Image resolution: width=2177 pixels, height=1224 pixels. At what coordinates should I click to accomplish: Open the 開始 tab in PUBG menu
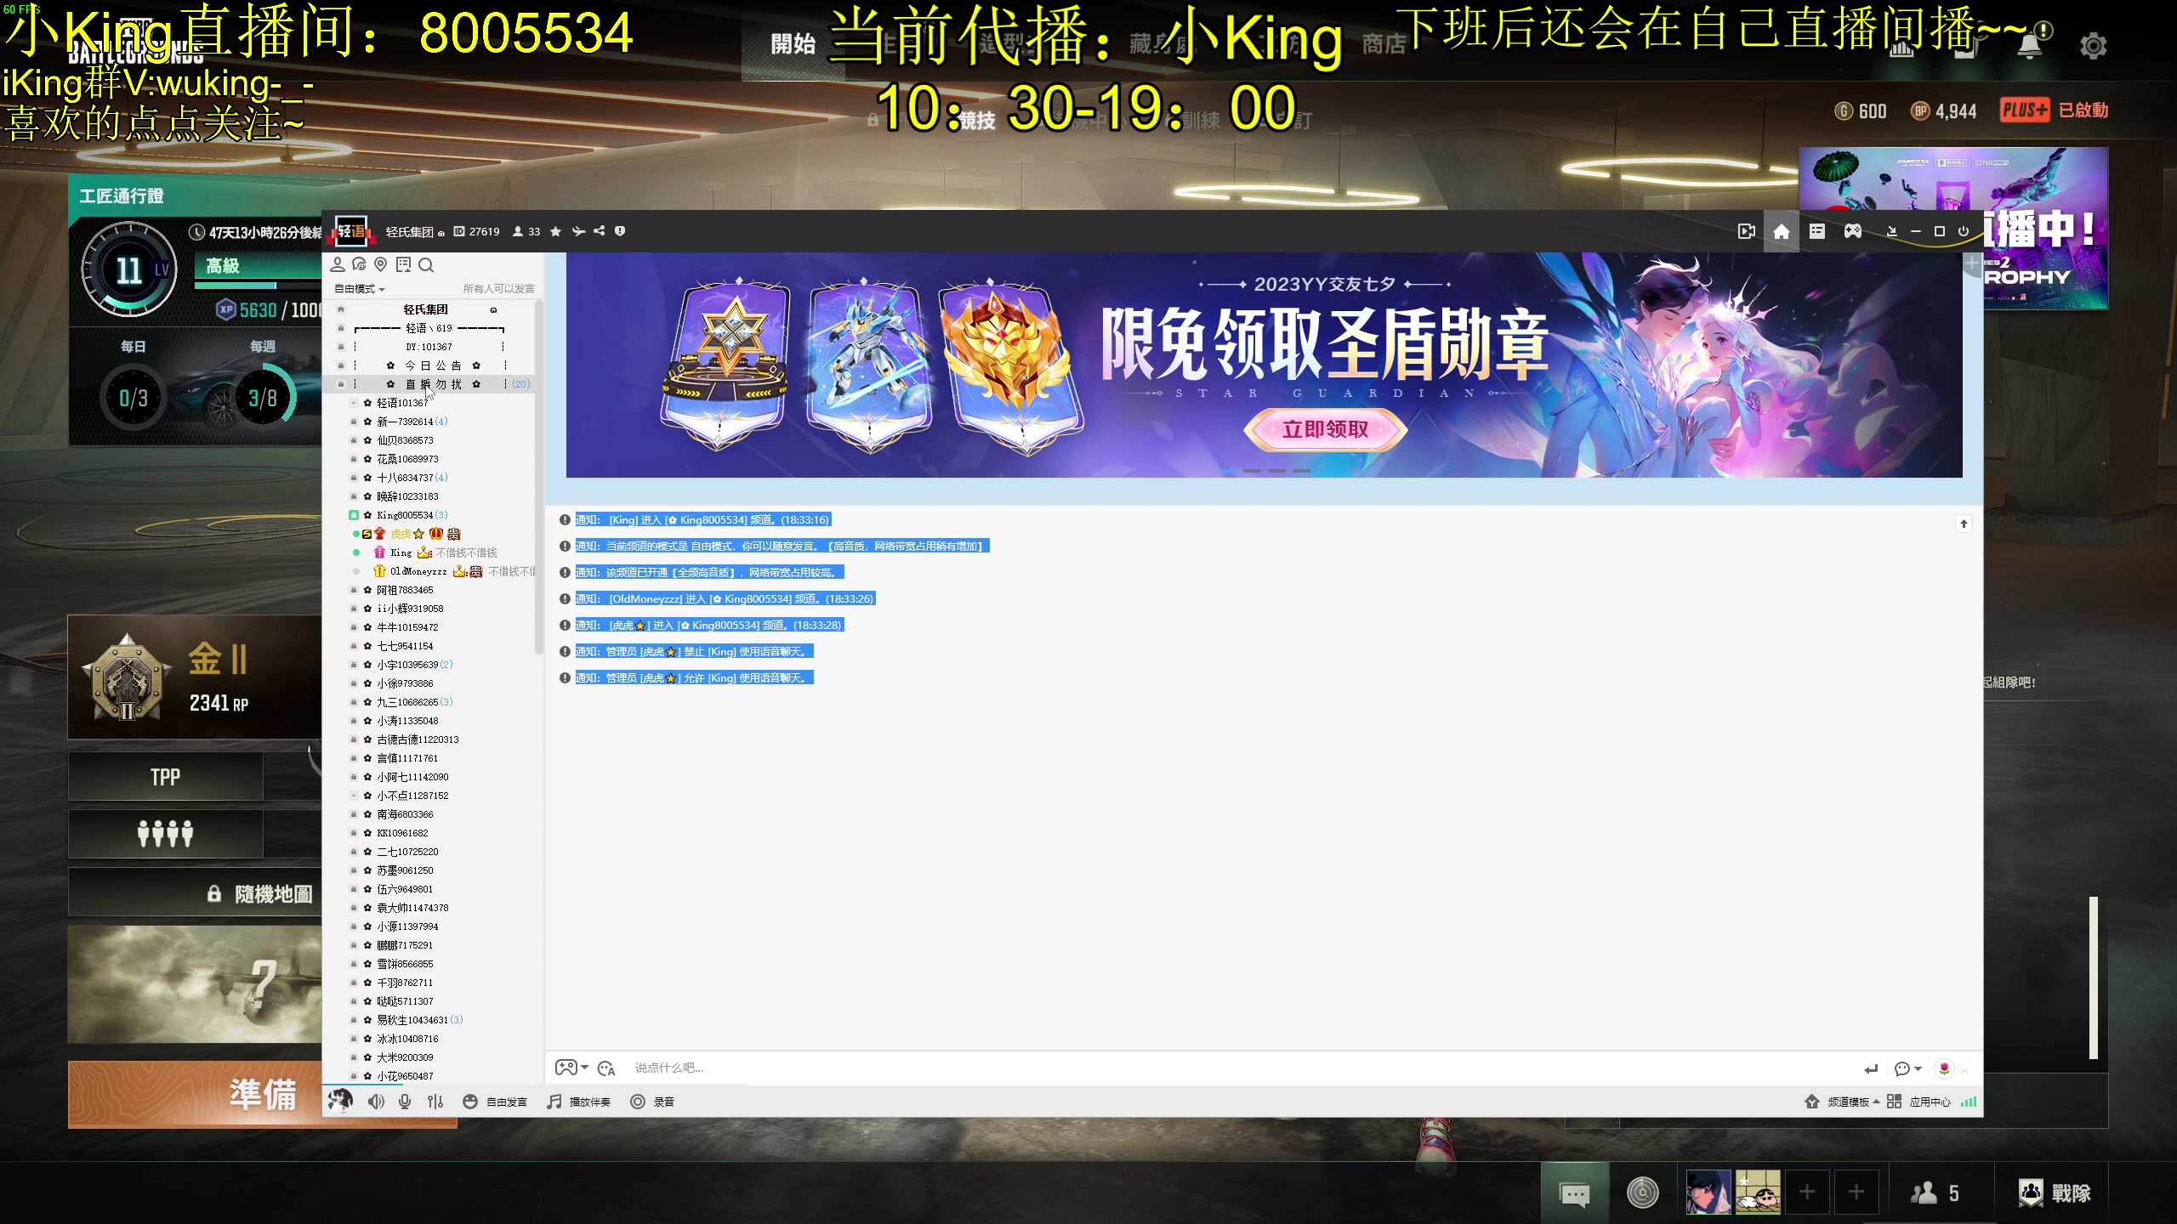(x=793, y=44)
